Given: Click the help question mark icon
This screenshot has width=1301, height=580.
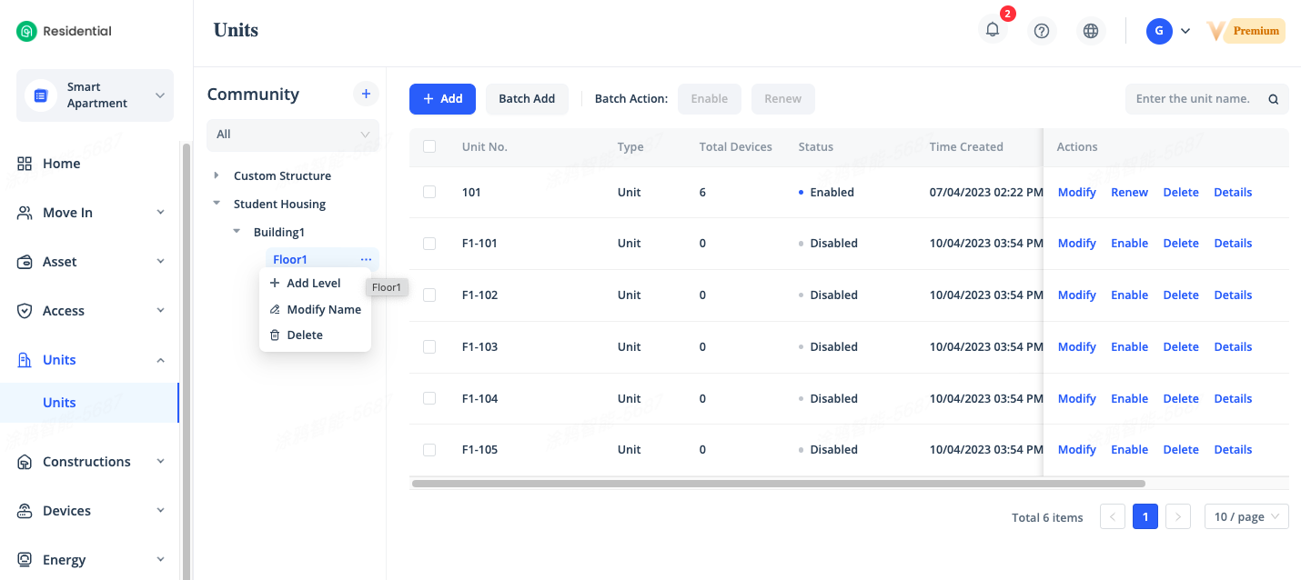Looking at the screenshot, I should (1042, 31).
